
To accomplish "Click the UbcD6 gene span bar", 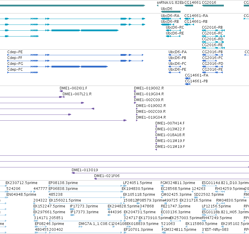I will point(171,12).
